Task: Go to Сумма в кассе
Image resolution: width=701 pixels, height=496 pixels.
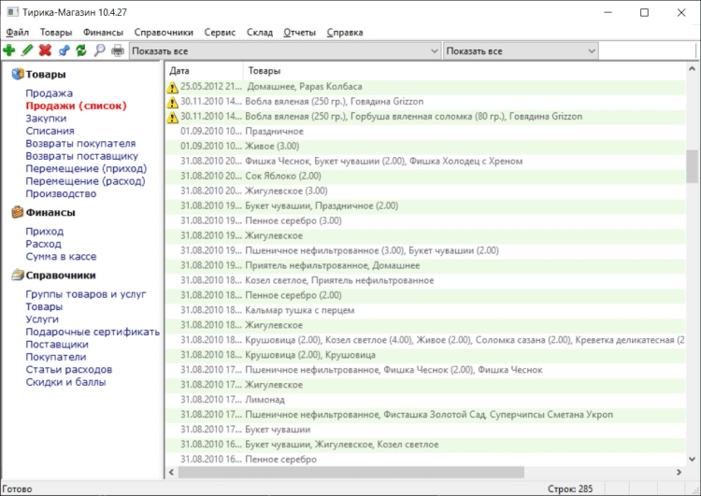Action: (61, 256)
